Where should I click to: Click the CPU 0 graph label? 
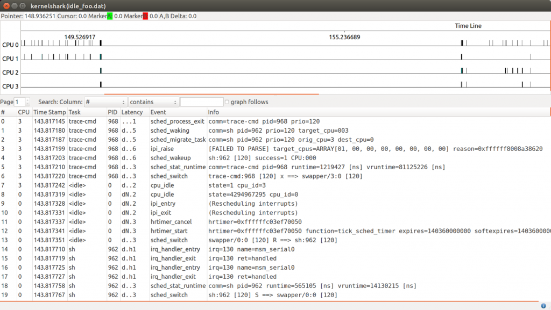click(10, 45)
